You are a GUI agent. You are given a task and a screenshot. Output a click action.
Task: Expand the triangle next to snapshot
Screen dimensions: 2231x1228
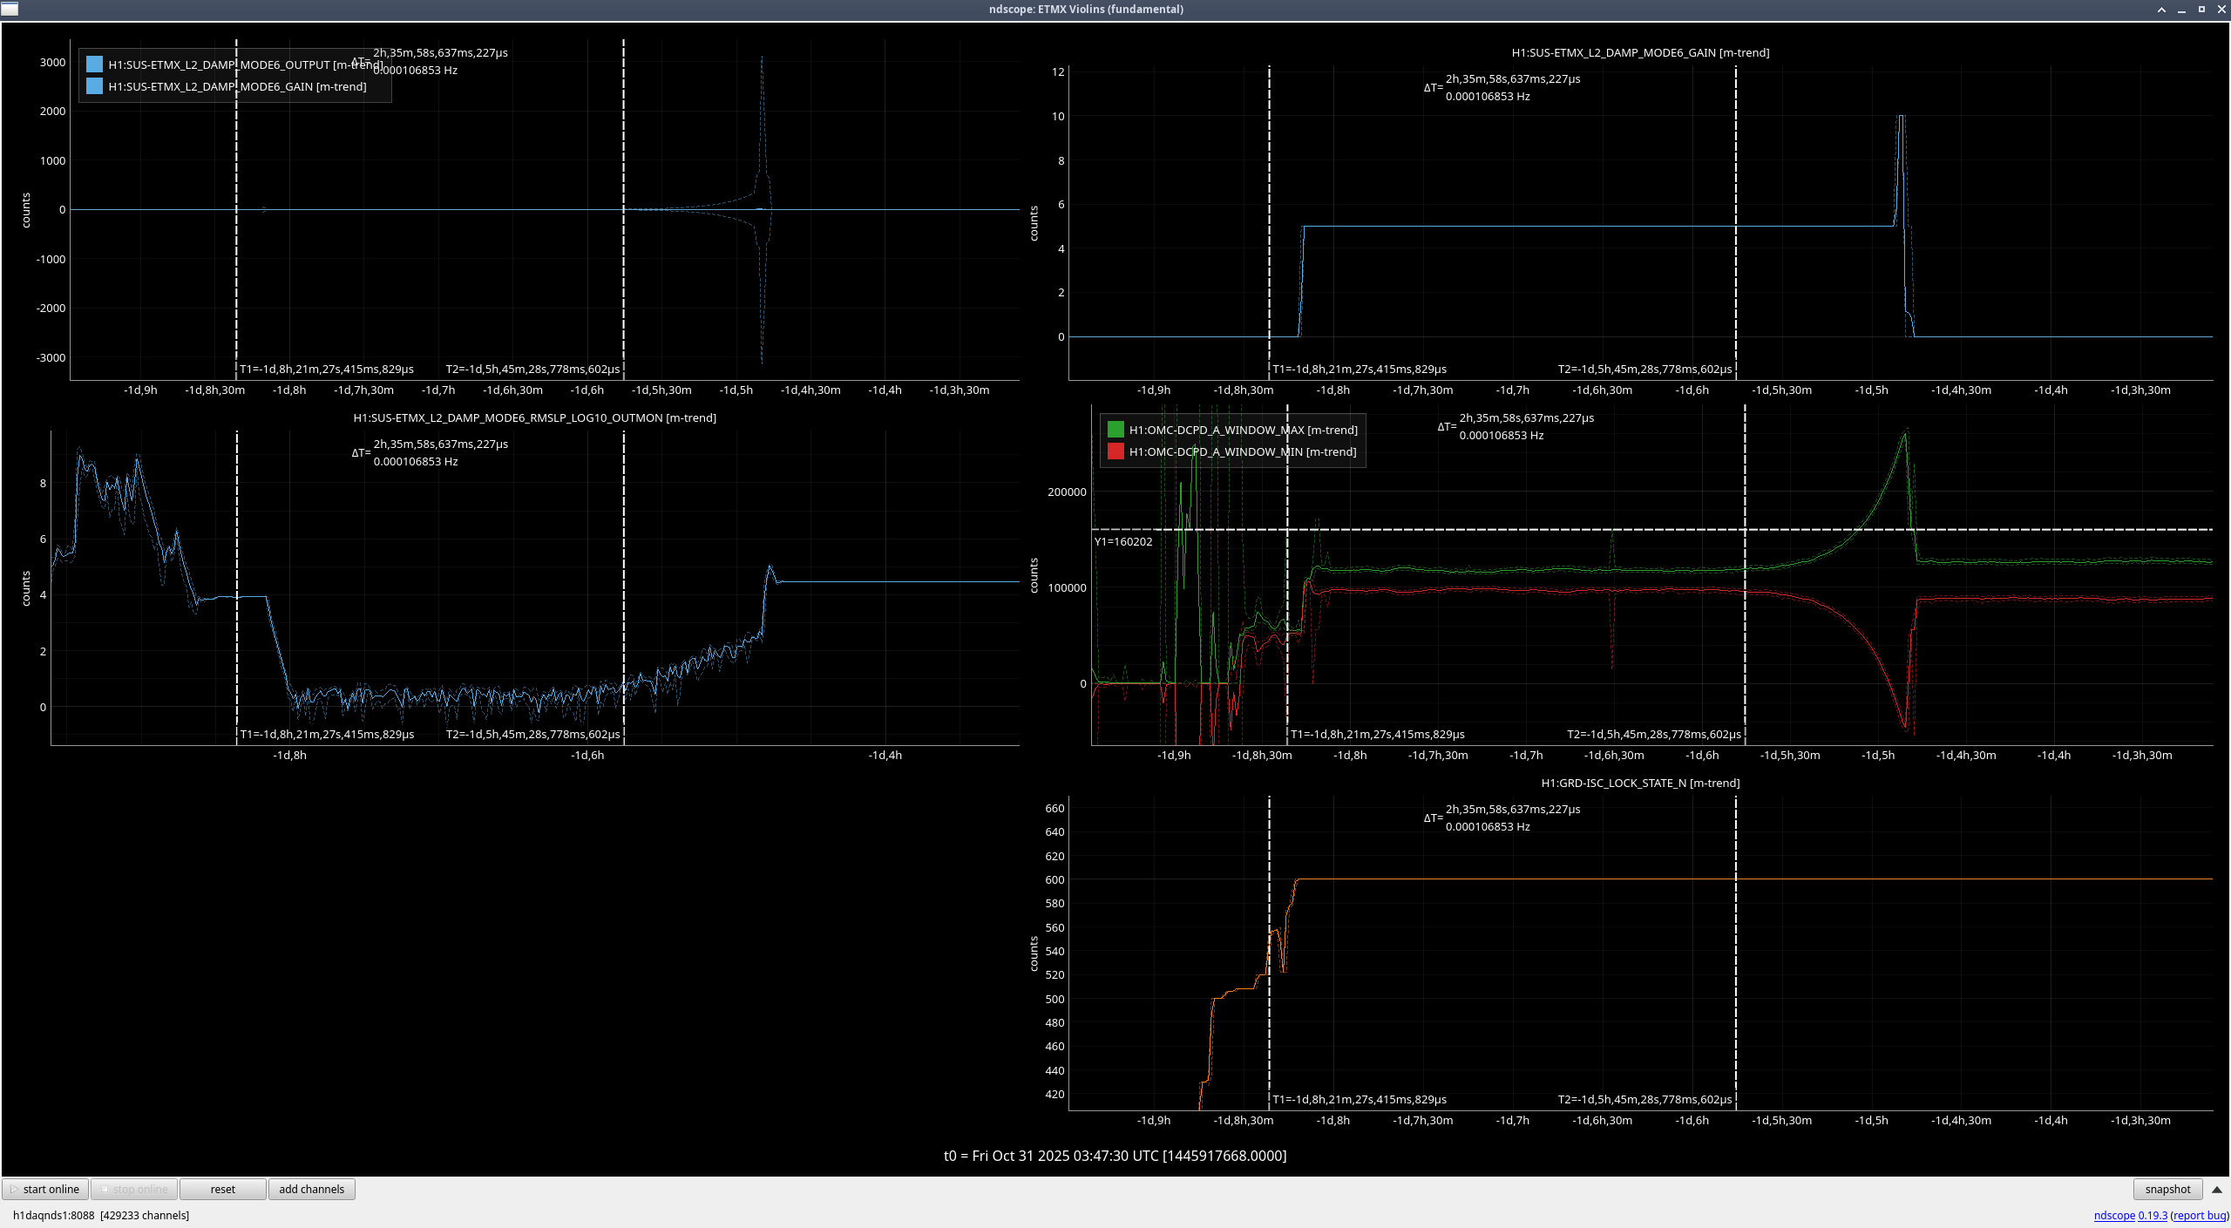(x=2217, y=1189)
